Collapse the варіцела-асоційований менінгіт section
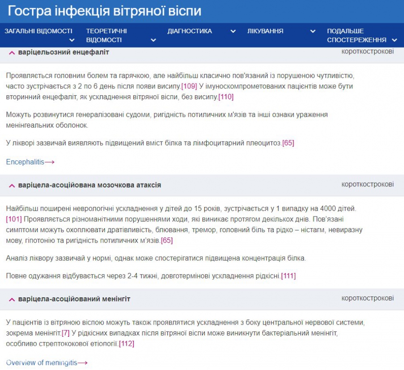Viewport: 404px width, 370px height. click(x=12, y=299)
